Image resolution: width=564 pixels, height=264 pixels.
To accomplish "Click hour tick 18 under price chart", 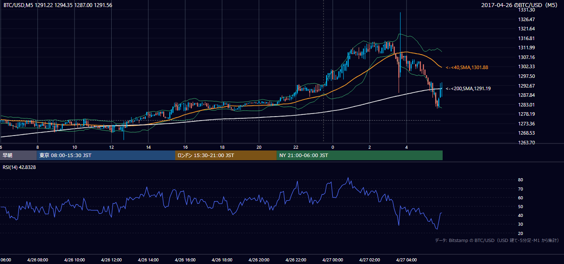I will click(x=222, y=147).
